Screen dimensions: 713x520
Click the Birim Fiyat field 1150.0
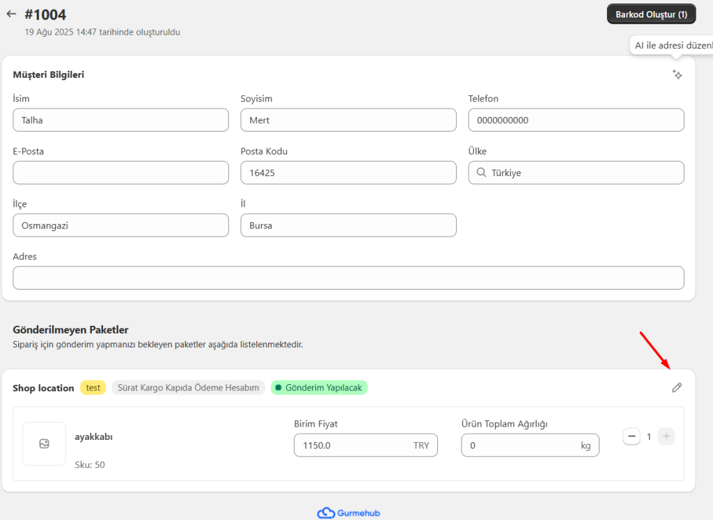pos(366,445)
